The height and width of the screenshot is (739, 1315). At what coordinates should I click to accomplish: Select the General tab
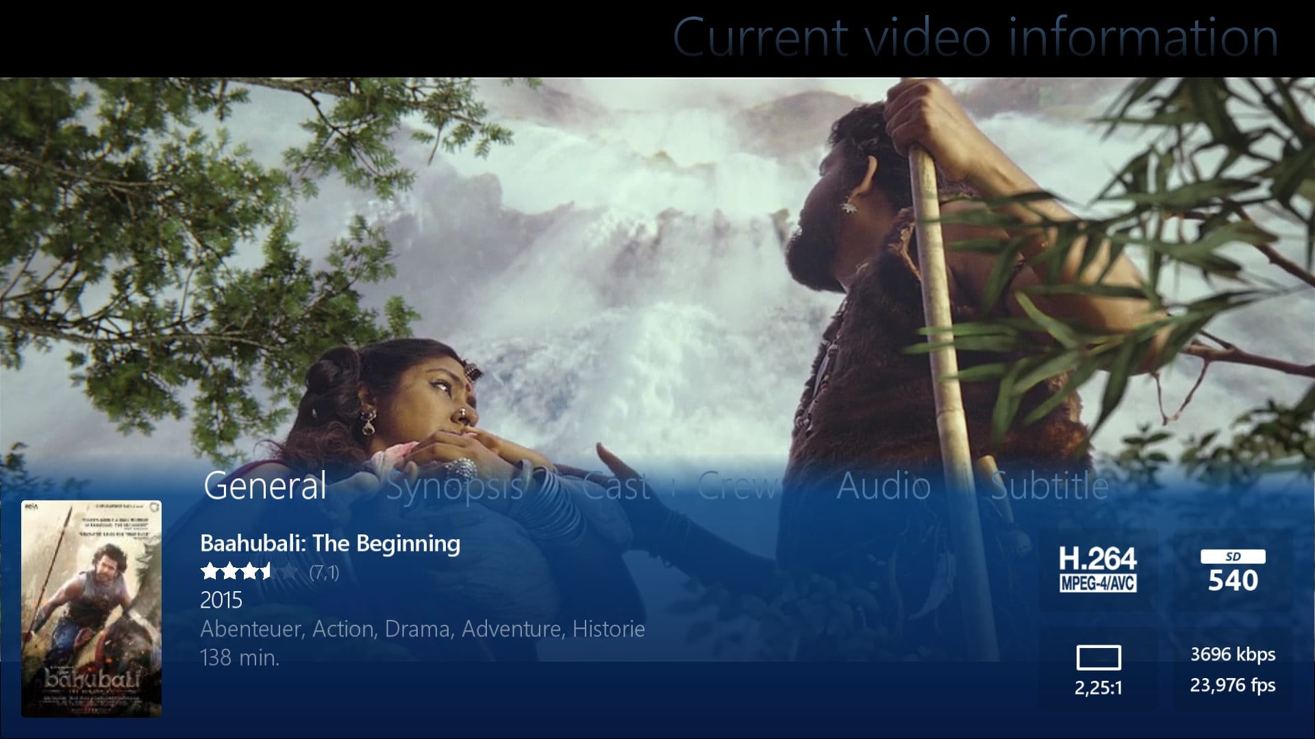tap(264, 486)
